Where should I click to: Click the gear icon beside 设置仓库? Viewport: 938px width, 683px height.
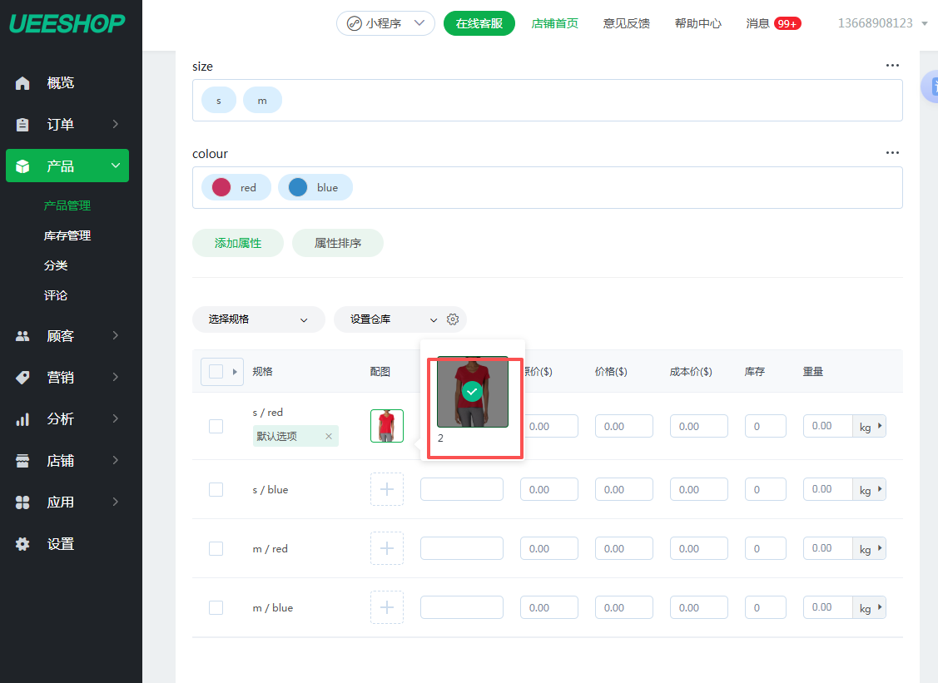click(x=453, y=319)
